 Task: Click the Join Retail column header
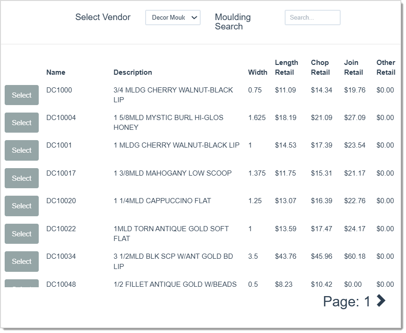(x=353, y=67)
